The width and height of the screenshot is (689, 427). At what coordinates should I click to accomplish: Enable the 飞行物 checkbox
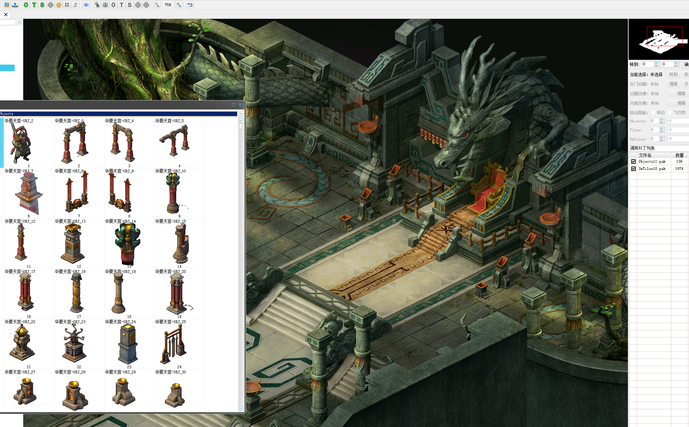coord(670,112)
